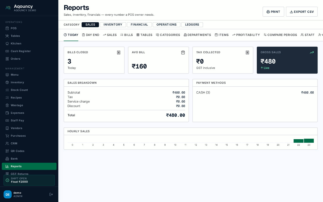Click the Gross Sales trend icon
Screen dimensions: 323x202
coord(312,53)
